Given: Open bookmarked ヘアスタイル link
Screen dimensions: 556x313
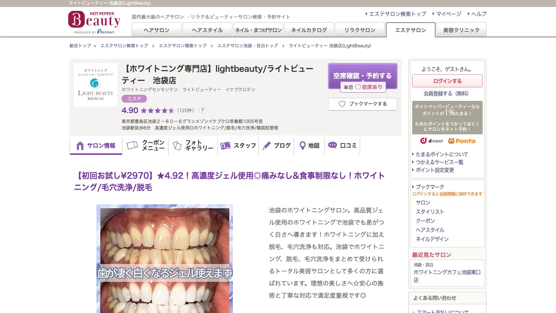Looking at the screenshot, I should 430,230.
